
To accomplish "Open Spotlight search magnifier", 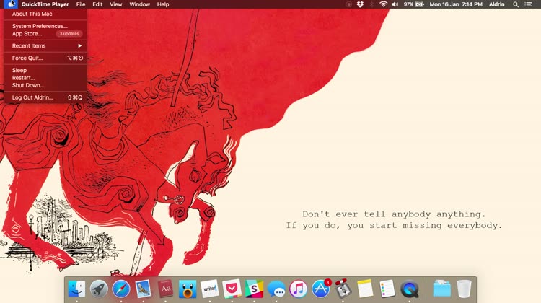I will tap(516, 4).
